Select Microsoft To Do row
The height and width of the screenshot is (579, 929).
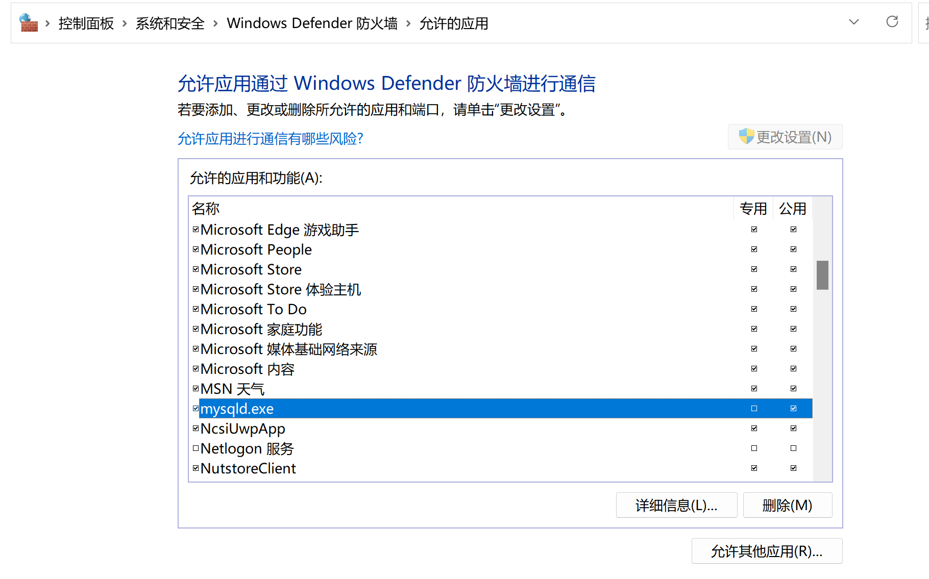tap(501, 309)
